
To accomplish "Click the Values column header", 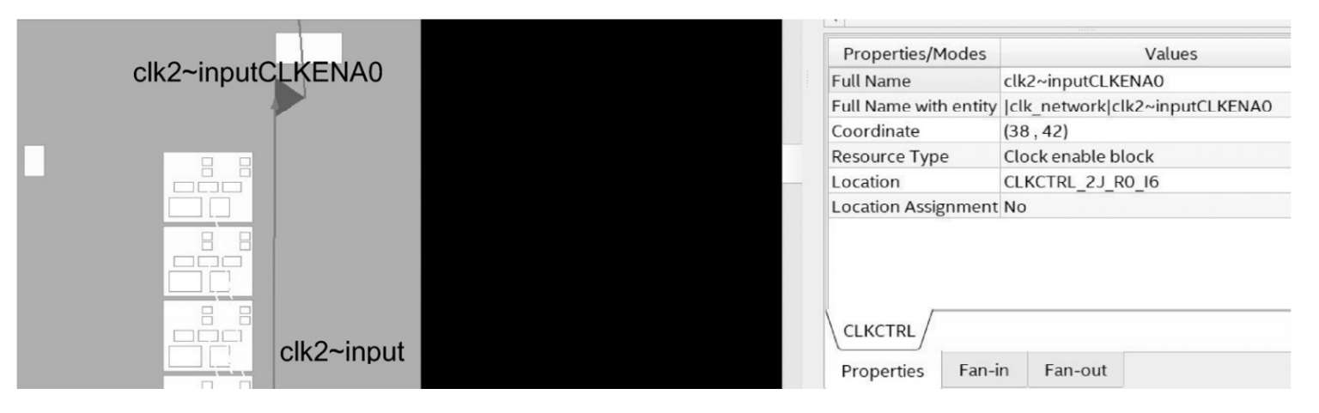I will (1146, 53).
